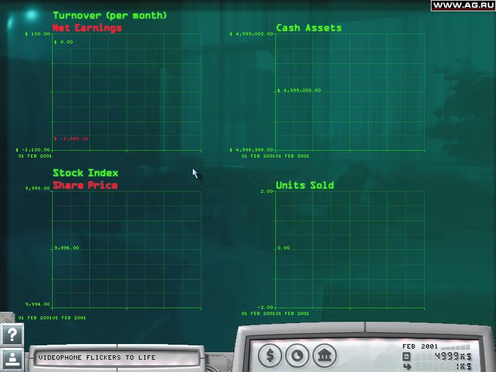Viewport: 496px width, 372px height.
Task: Click the safe icon beside 4999K$
Action: [407, 357]
